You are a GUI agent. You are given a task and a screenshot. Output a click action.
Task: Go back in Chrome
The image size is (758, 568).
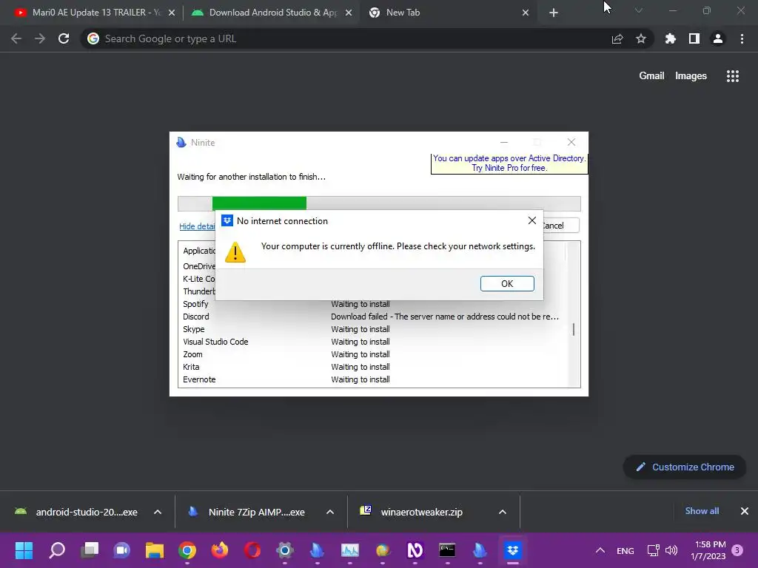pos(16,38)
